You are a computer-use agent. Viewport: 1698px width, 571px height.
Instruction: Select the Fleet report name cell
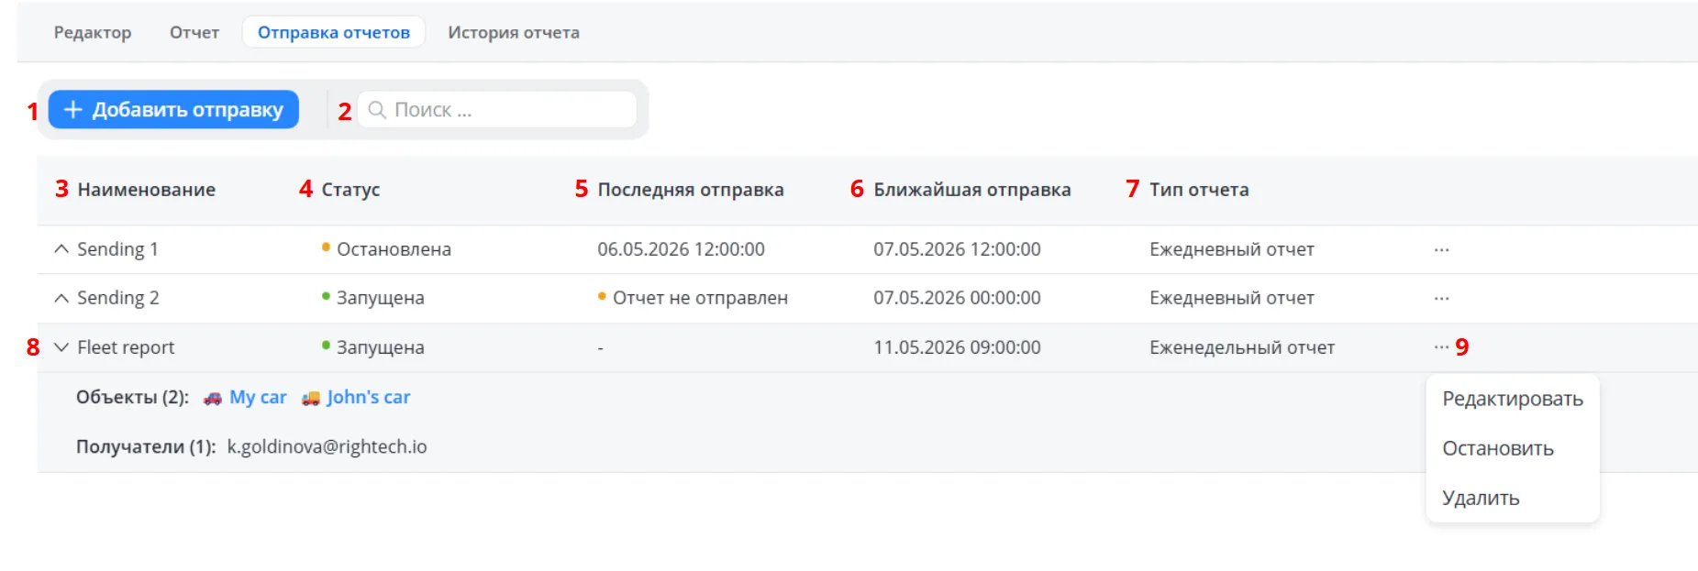click(x=126, y=347)
